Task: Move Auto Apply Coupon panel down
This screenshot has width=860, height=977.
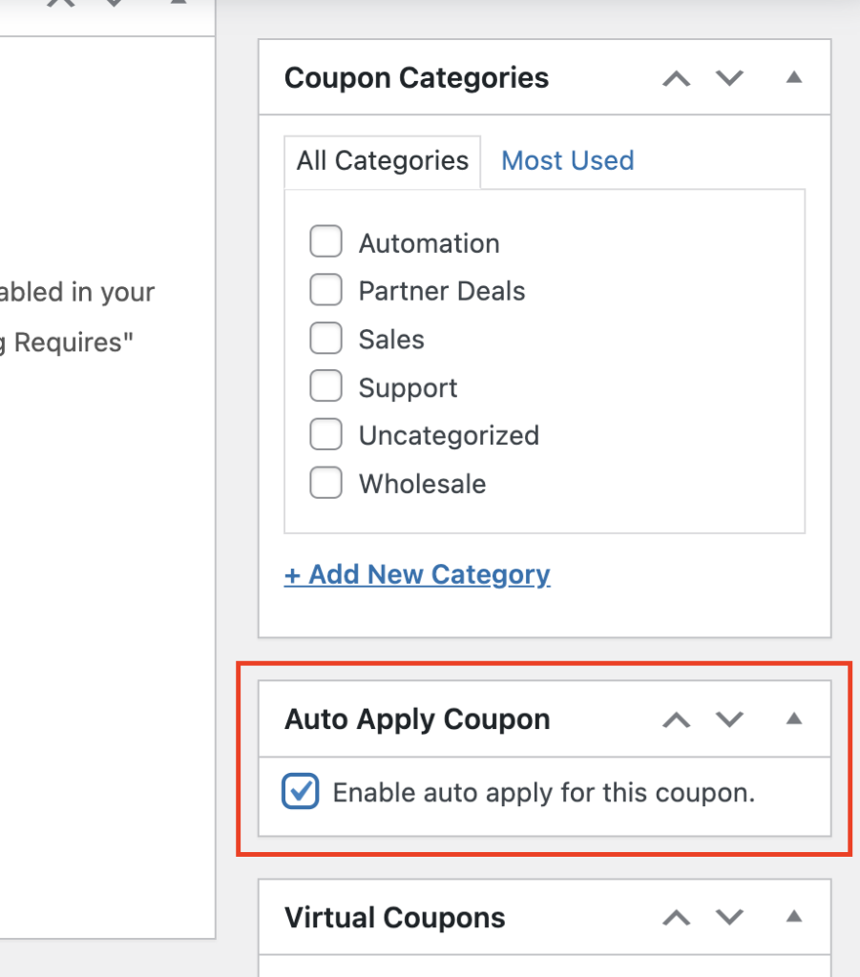Action: coord(730,719)
